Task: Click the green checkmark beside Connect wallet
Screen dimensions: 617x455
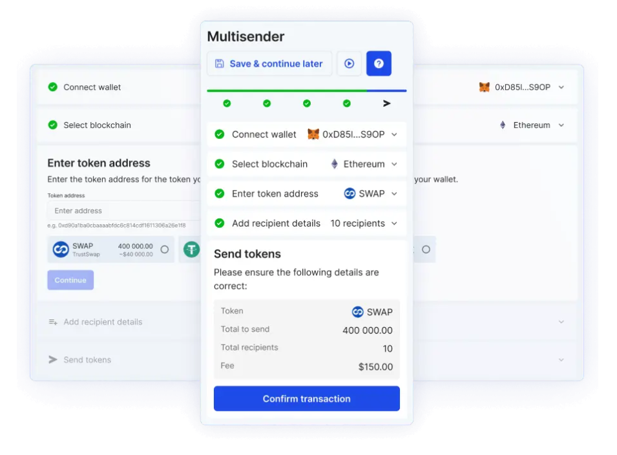Action: click(x=218, y=134)
